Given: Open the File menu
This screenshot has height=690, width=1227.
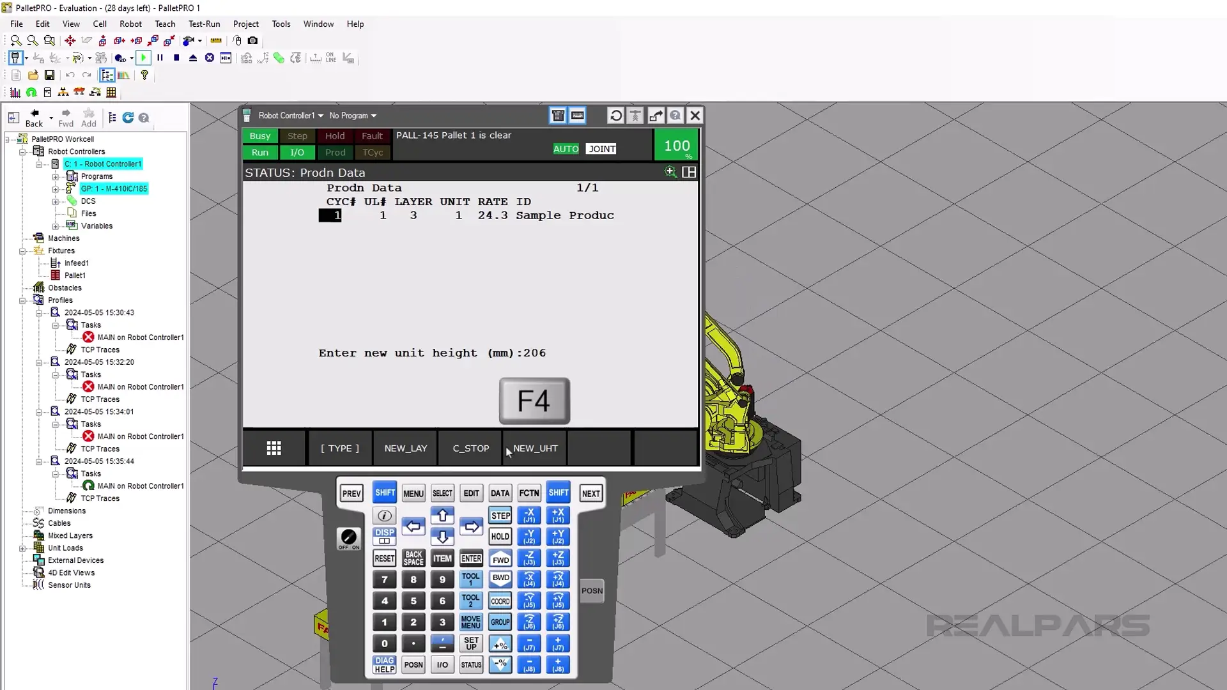Looking at the screenshot, I should (17, 24).
